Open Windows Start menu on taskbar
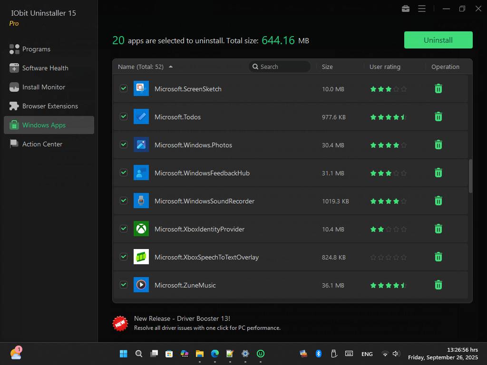The image size is (487, 365). pyautogui.click(x=123, y=354)
